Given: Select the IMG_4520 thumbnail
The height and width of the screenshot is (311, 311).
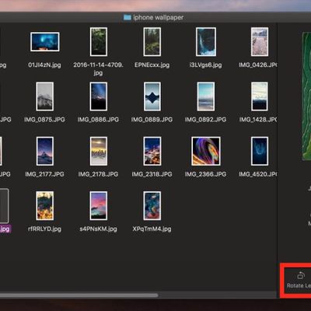Looking at the screenshot, I should [260, 151].
